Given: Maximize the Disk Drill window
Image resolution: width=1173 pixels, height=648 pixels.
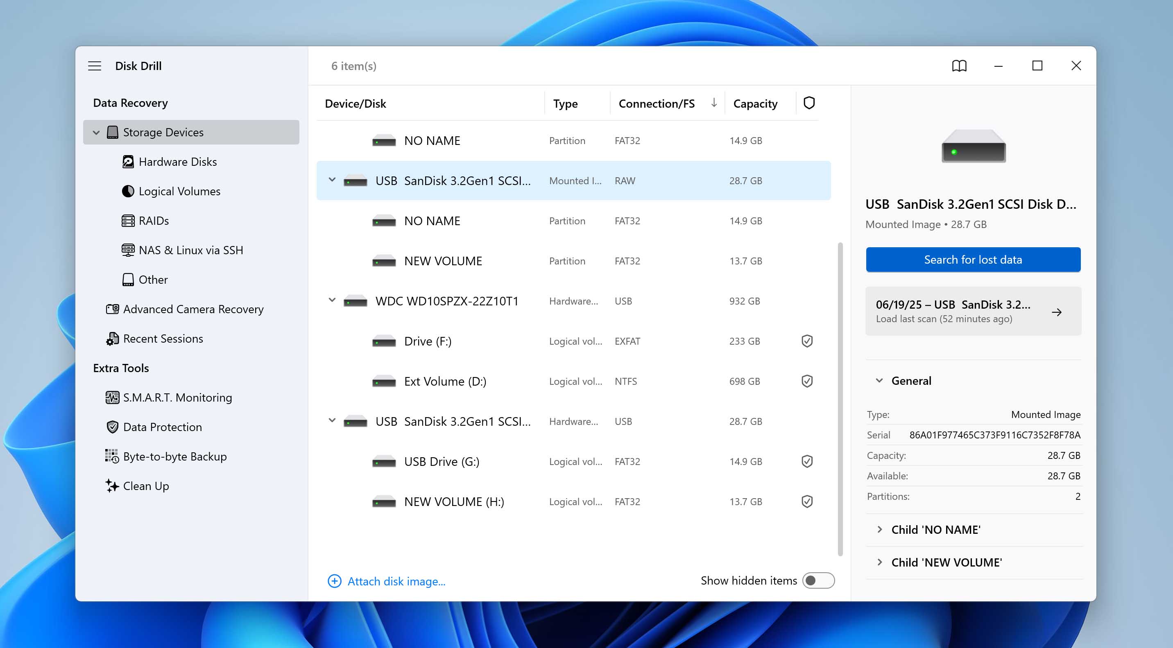Looking at the screenshot, I should click(x=1037, y=66).
